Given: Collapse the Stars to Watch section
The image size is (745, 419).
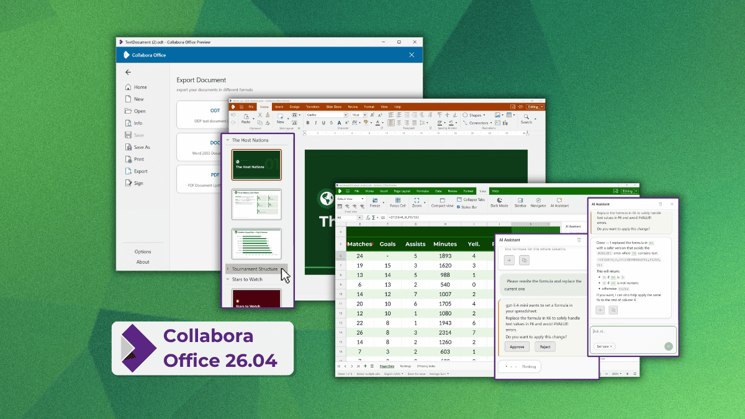Looking at the screenshot, I should 228,279.
